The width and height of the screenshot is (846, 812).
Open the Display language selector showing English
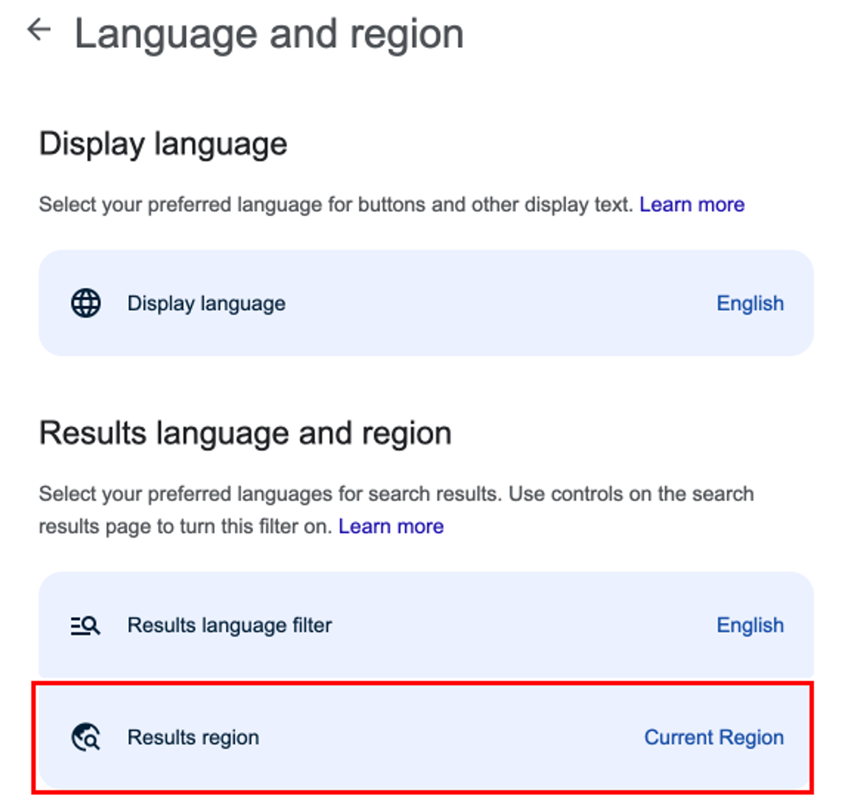click(750, 303)
